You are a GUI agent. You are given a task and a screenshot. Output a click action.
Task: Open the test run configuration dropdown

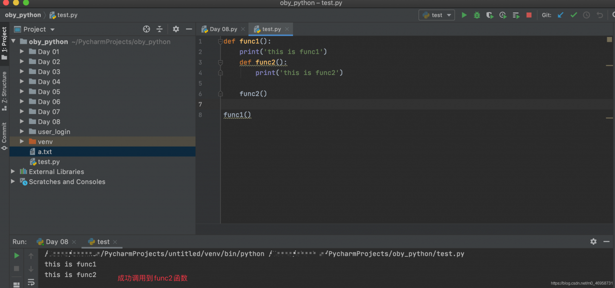pos(437,15)
